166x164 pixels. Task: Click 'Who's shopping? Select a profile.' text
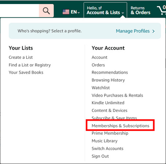[x=50, y=31]
